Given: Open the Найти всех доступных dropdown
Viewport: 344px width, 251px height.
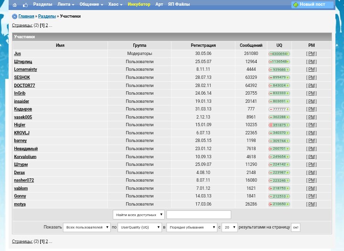Looking at the screenshot, I should (139, 215).
